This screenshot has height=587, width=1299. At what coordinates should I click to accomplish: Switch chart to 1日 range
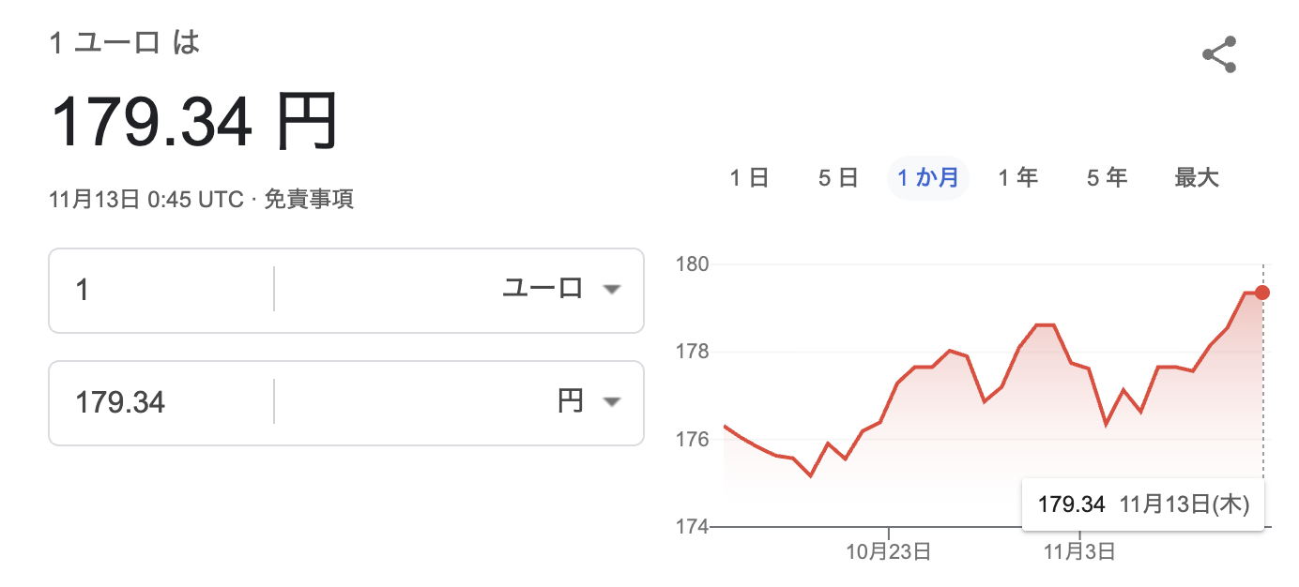tap(749, 177)
